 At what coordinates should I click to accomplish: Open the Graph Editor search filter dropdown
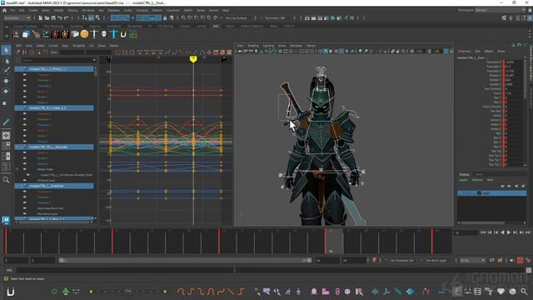tap(94, 60)
